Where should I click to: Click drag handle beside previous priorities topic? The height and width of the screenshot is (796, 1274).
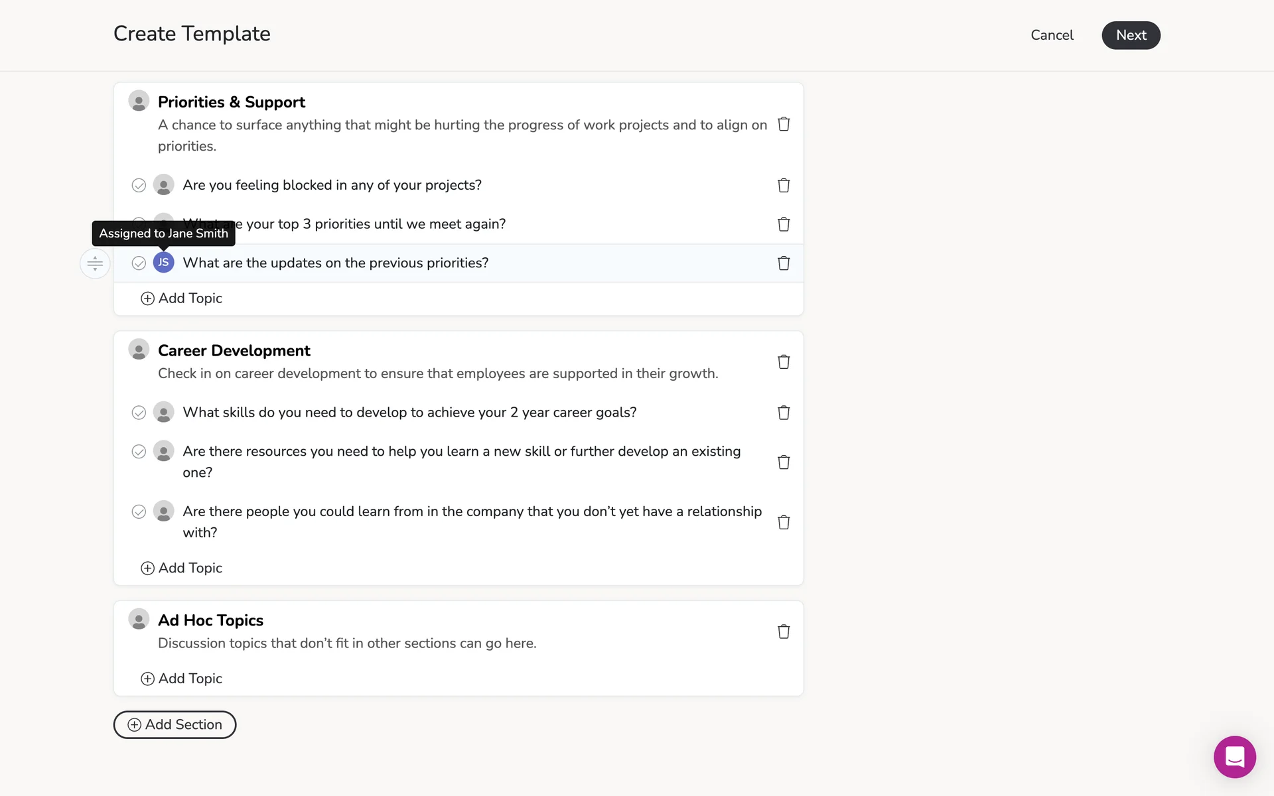95,263
